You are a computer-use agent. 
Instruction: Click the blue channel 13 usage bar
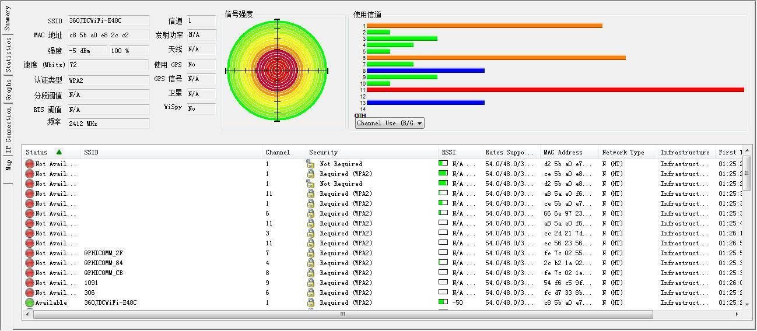point(426,103)
